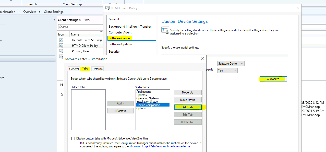Viewport: 326px width, 152px height.
Task: Click Overview in the breadcrumb path
Action: (30, 12)
